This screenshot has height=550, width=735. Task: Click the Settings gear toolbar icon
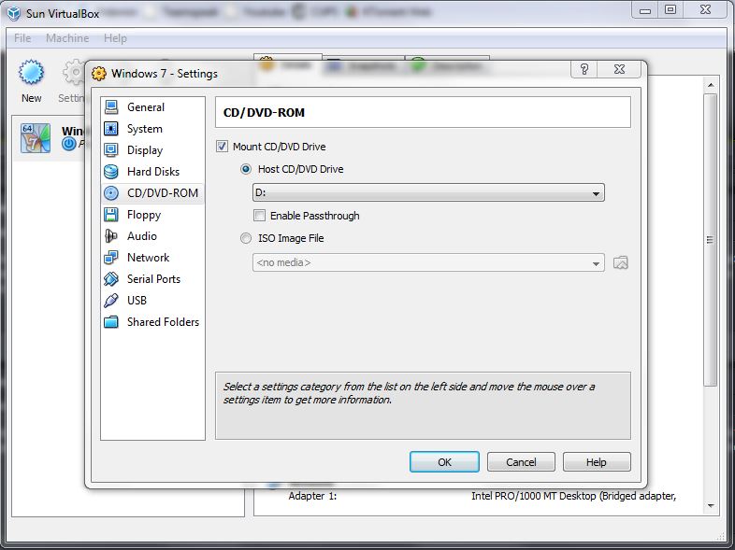tap(74, 73)
